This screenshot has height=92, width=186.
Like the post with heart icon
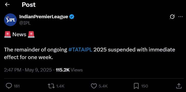pyautogui.click(x=94, y=86)
